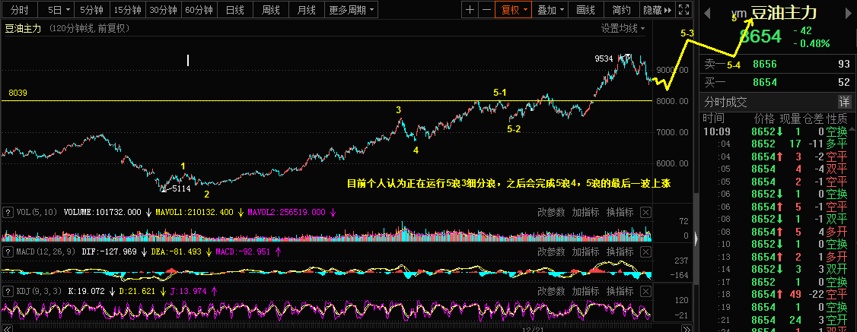Screen dimensions: 857x332
Task: Click the latest price 8654 display
Action: pyautogui.click(x=761, y=37)
